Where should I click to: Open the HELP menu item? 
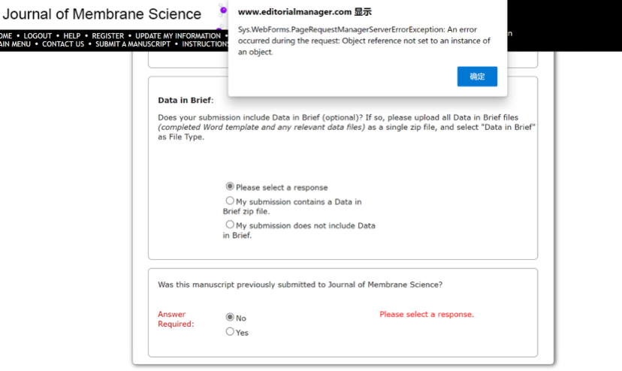click(x=71, y=36)
